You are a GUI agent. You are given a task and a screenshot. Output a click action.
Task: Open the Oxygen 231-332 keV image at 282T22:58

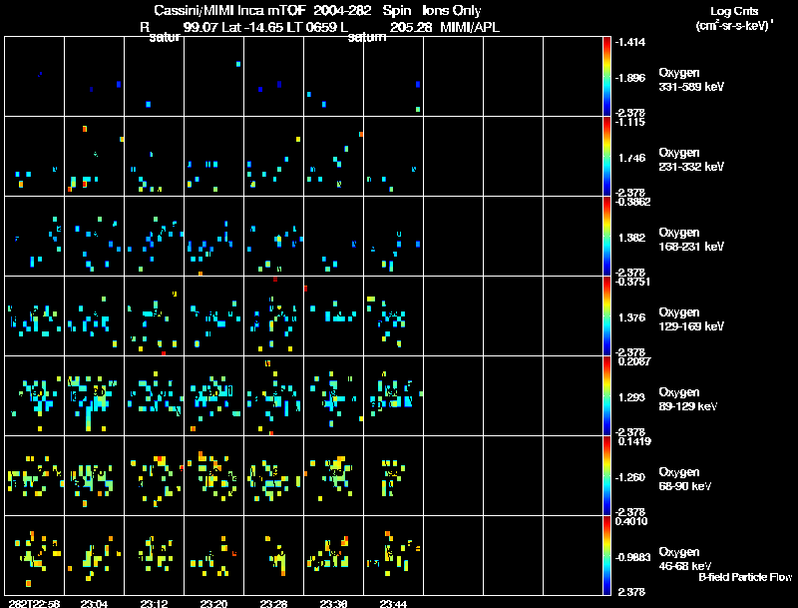(34, 157)
